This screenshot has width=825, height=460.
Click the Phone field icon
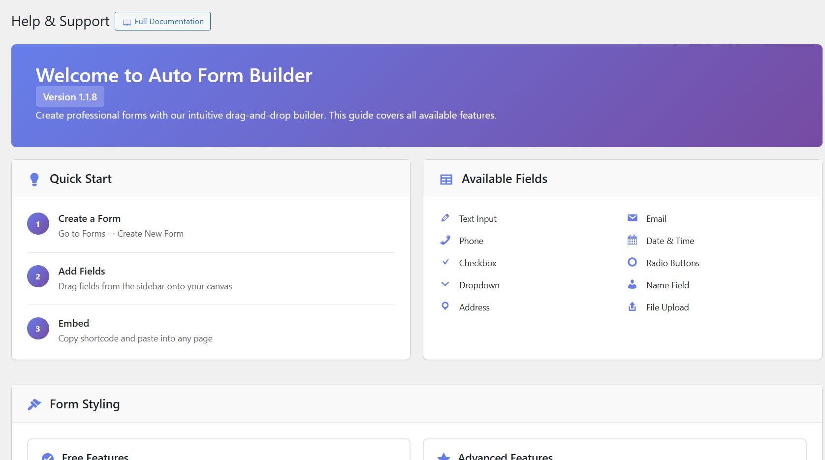(445, 240)
